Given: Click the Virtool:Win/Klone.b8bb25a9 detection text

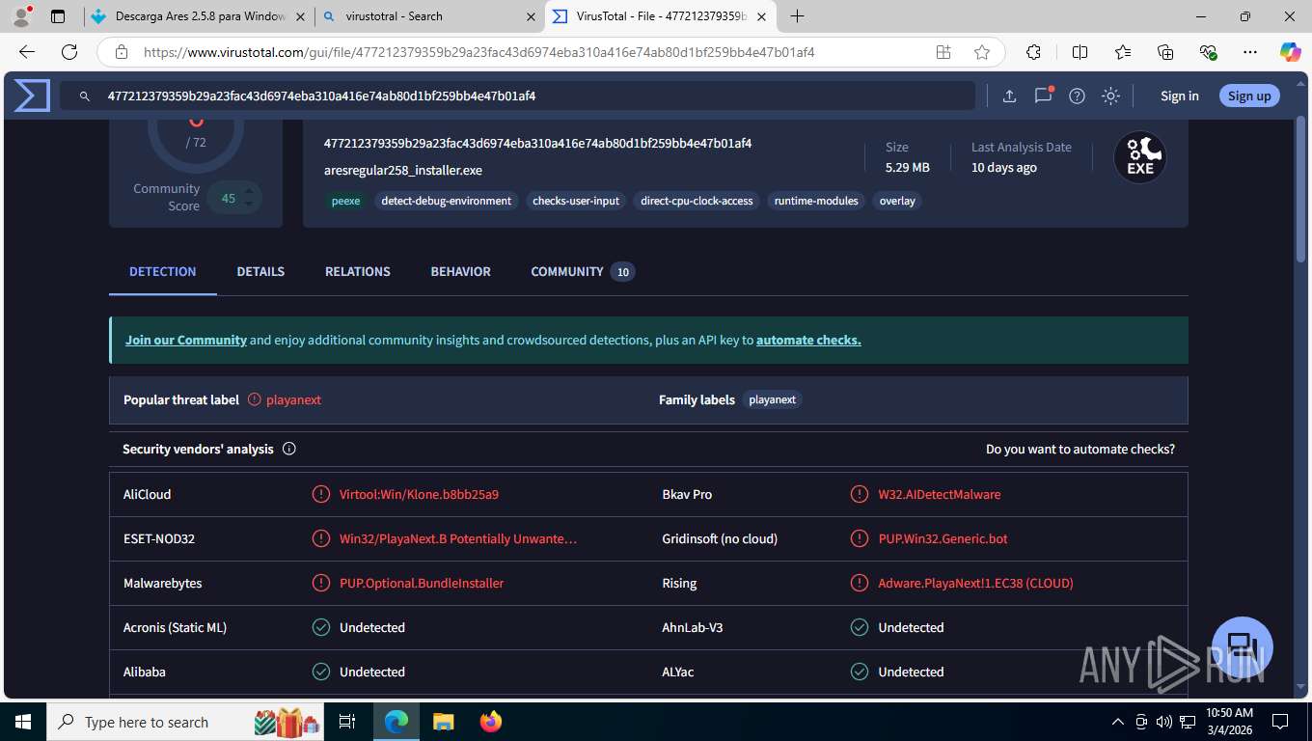Looking at the screenshot, I should (419, 494).
